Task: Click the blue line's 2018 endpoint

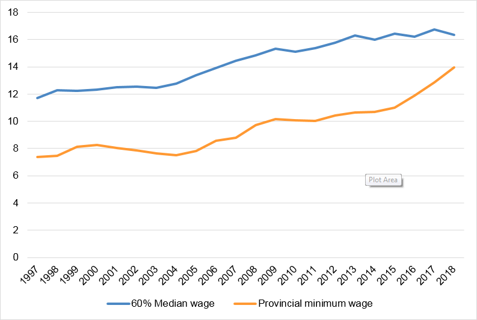Action: click(x=454, y=35)
